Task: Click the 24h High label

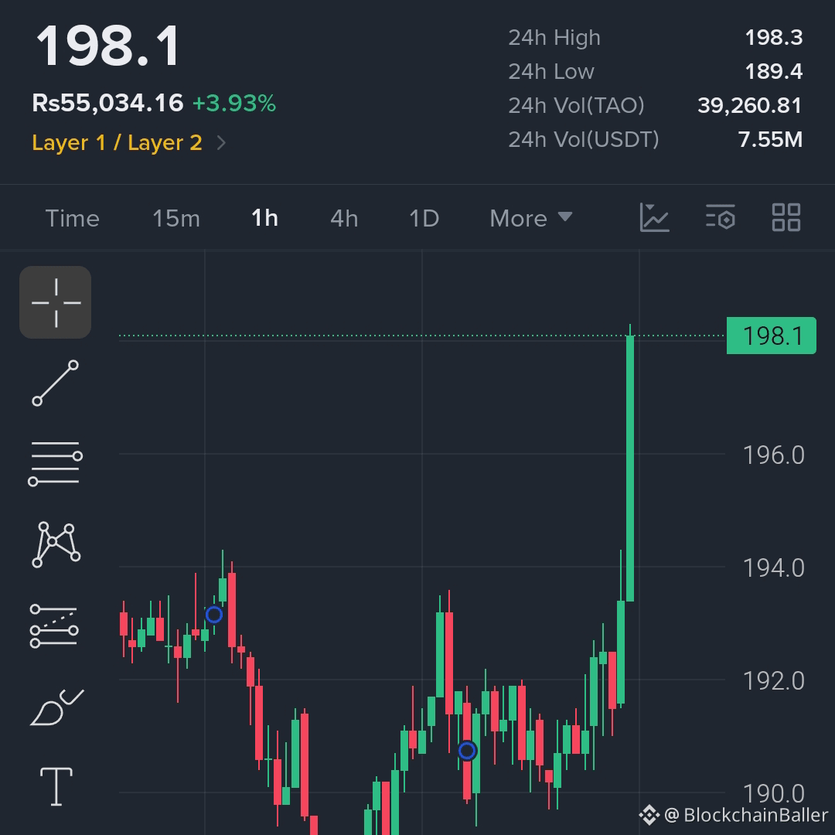Action: pyautogui.click(x=554, y=38)
